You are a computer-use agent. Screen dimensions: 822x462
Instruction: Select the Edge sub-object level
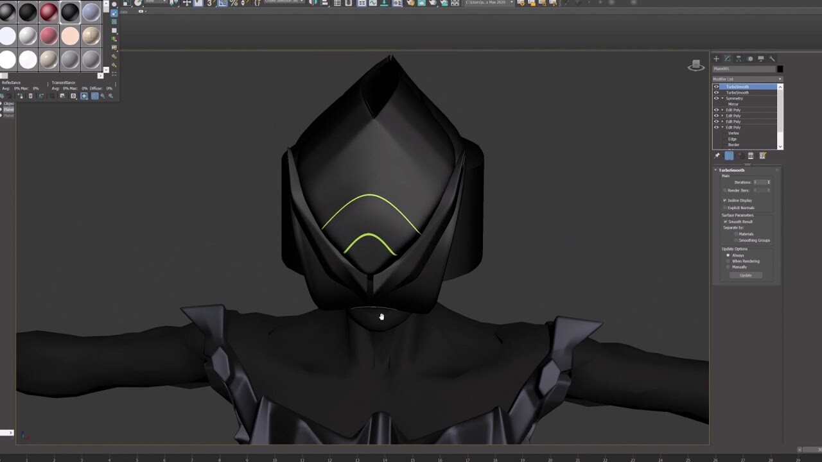tap(732, 139)
